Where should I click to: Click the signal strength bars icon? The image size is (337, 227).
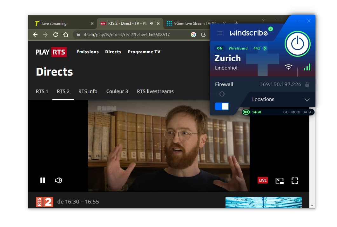307,67
